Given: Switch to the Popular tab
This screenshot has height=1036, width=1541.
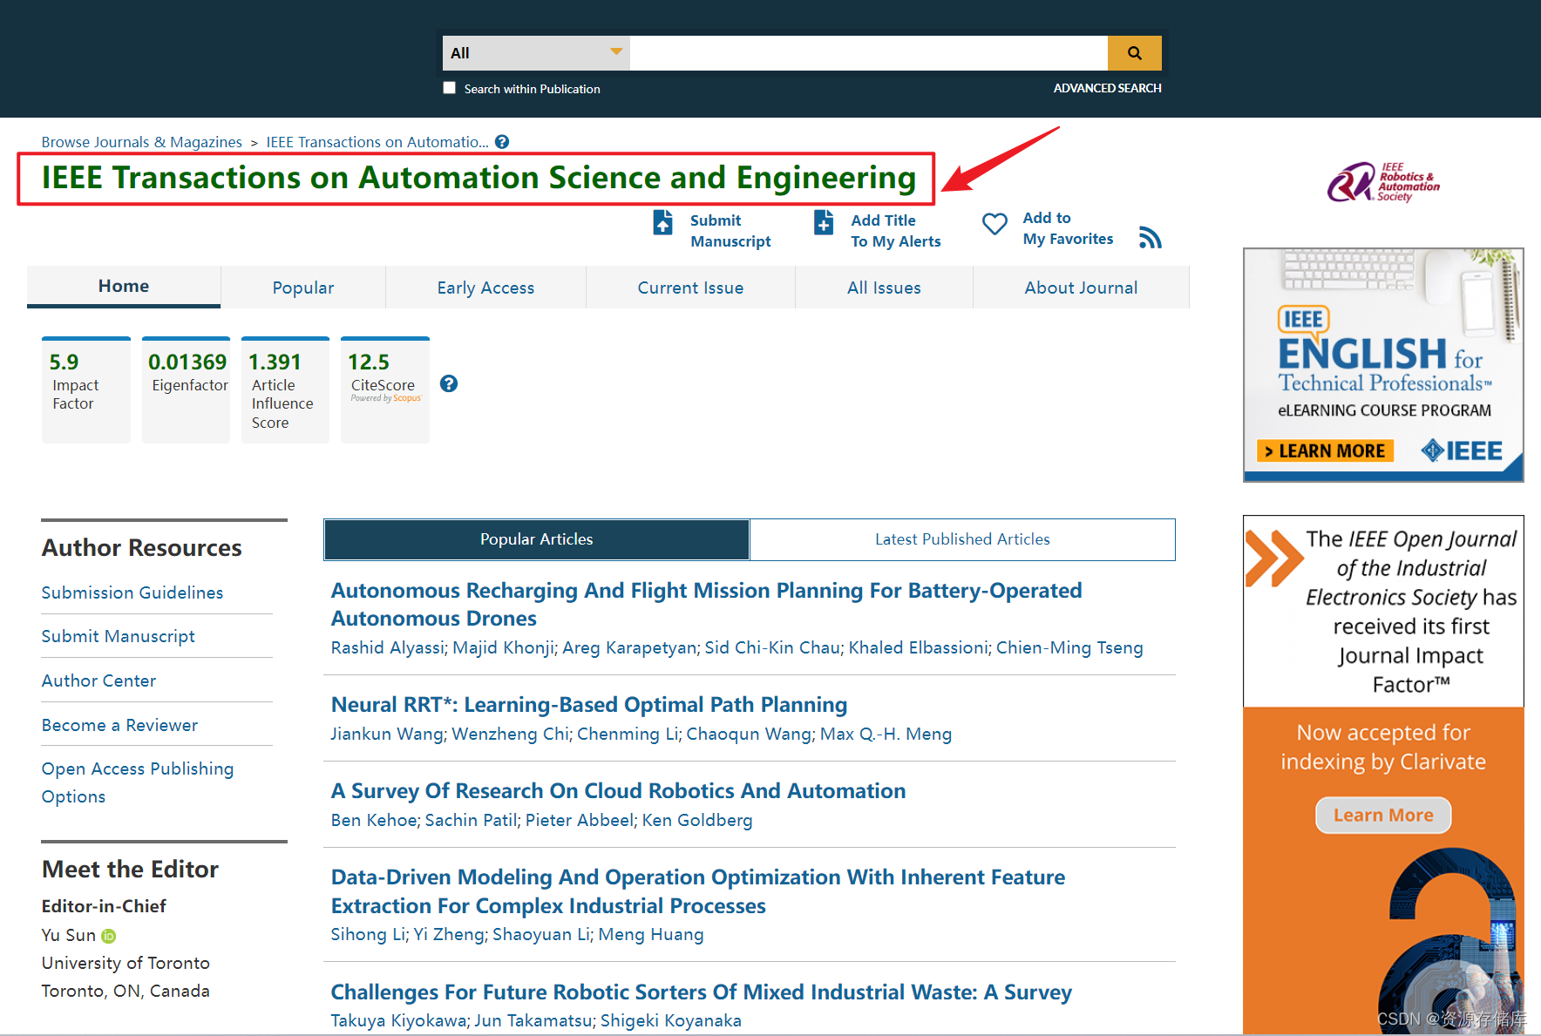Looking at the screenshot, I should pyautogui.click(x=303, y=288).
